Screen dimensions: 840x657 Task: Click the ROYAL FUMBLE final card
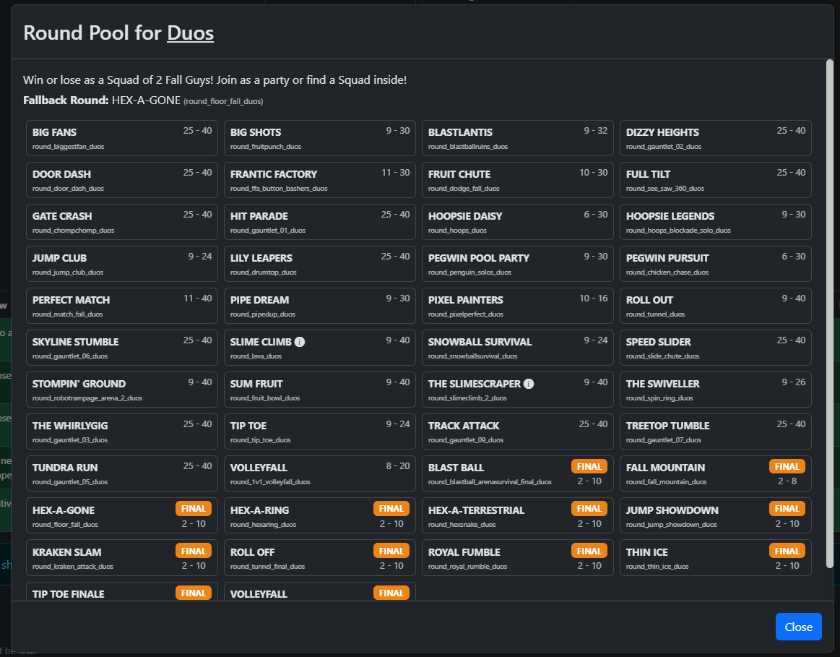click(x=517, y=558)
